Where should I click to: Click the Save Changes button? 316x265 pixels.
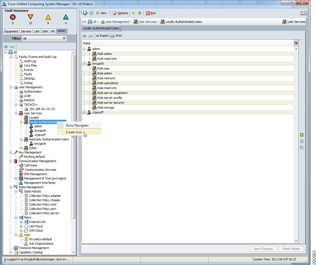[x=263, y=249]
